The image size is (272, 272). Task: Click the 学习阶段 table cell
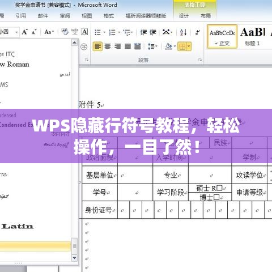point(171,192)
